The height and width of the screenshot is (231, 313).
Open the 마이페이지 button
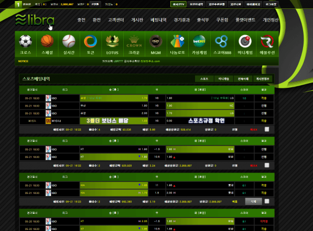click(253, 4)
